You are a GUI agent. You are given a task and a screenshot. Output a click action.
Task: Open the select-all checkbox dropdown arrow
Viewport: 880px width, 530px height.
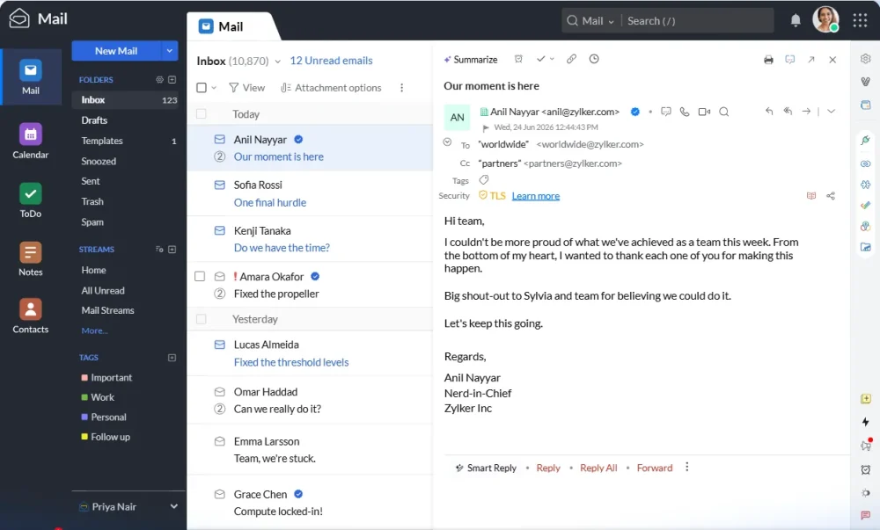[214, 88]
